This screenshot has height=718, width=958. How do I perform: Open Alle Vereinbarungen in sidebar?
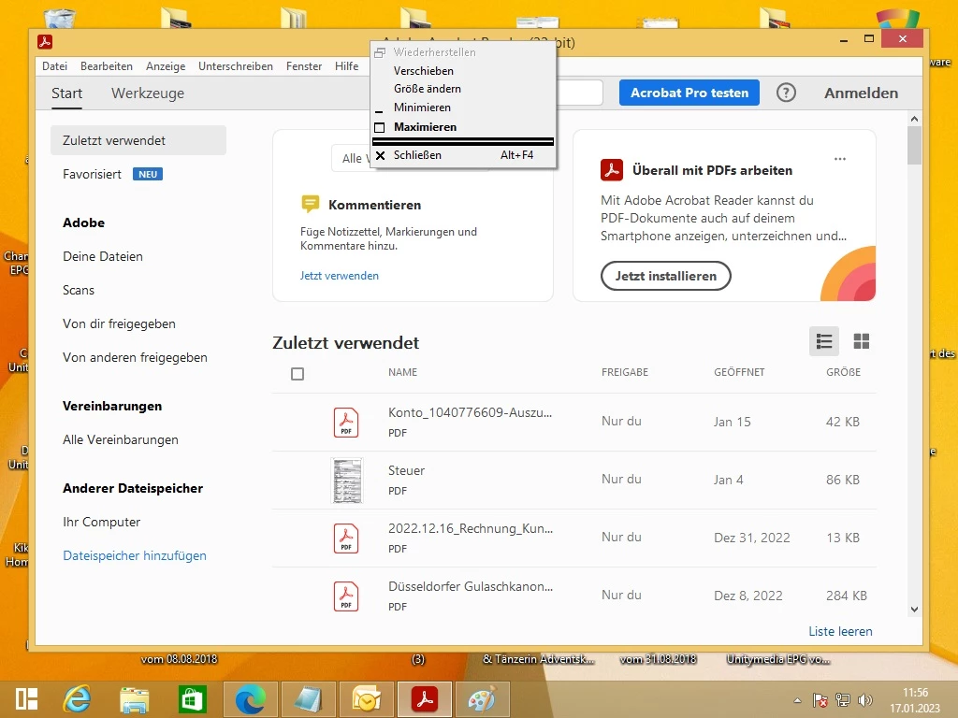coord(121,439)
